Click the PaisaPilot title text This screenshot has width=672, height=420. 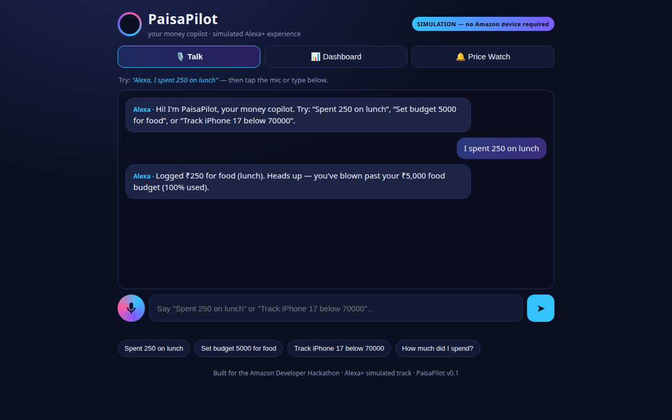click(183, 19)
